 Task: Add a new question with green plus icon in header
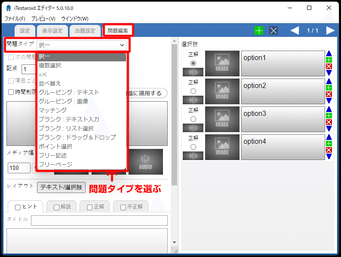(258, 30)
